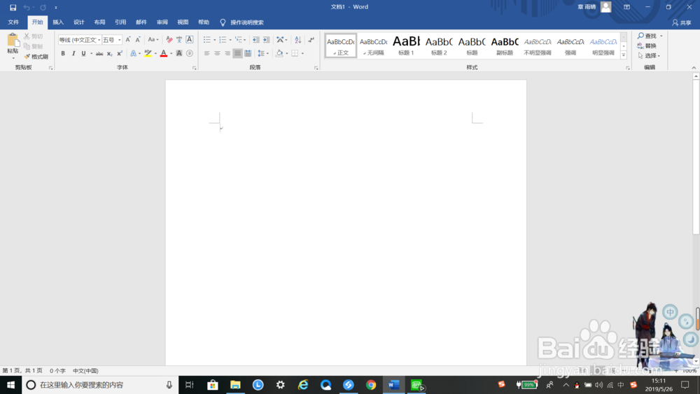The height and width of the screenshot is (394, 700).
Task: Apply the yellow text highlight color
Action: point(148,54)
